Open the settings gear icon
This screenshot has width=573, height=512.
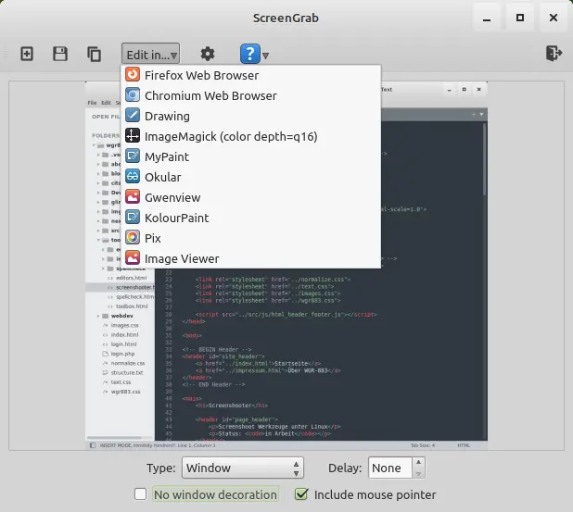(208, 54)
